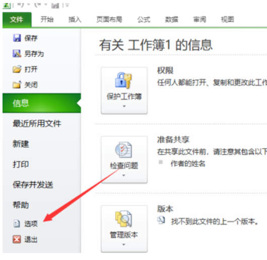The image size is (267, 260).
Task: Choose 退出 to quit Excel
Action: (31, 239)
